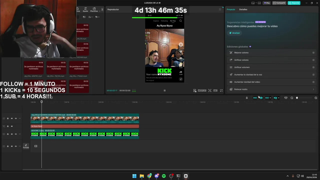This screenshot has height=180, width=320.
Task: Open the layout dropdown arrow in title bar
Action: click(256, 3)
